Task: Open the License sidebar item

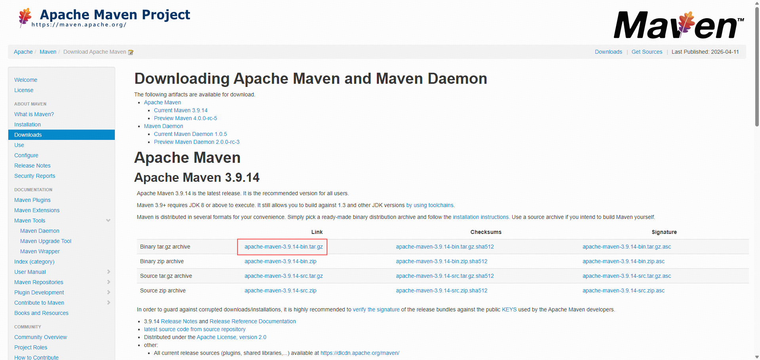Action: tap(24, 90)
